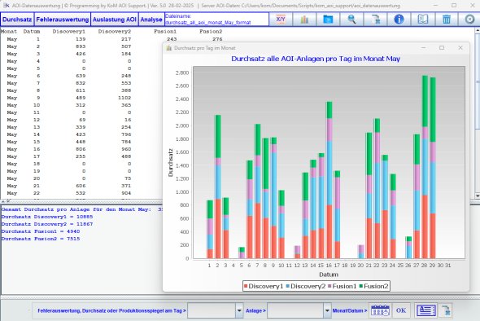The image size is (480, 321).
Task: Select the Fusion1 value 243
Action: (x=172, y=39)
